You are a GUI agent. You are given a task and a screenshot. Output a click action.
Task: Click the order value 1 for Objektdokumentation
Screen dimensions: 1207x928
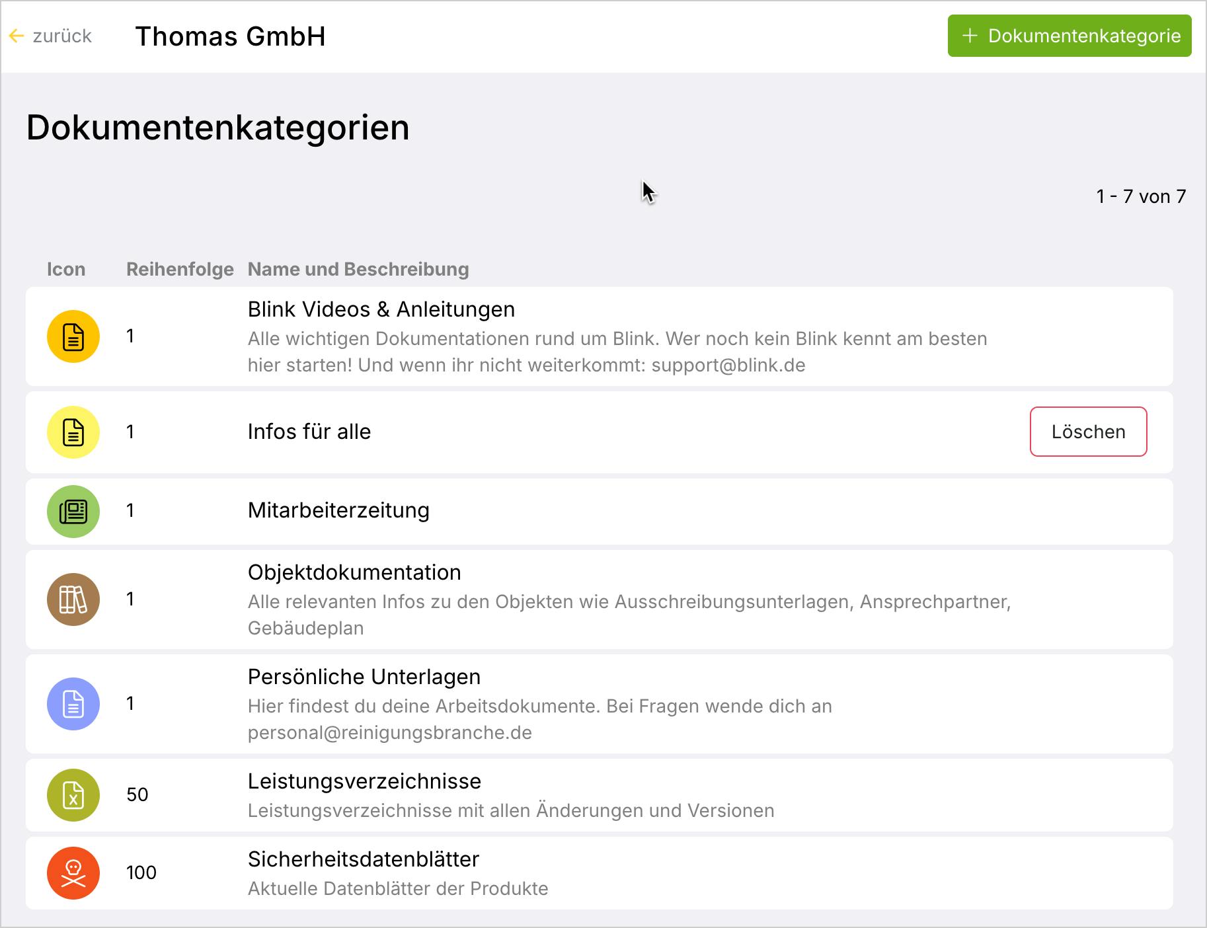[130, 599]
